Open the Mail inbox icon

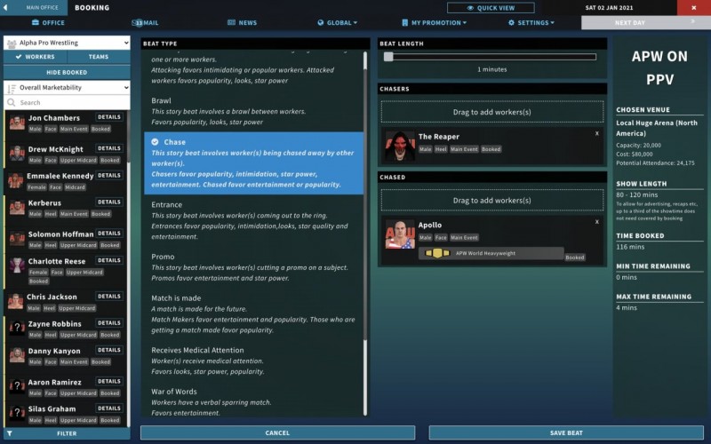(139, 22)
